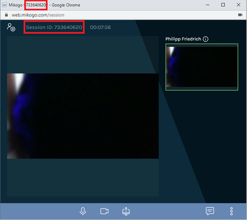The image size is (247, 220).
Task: Toggle the webcam video
Action: tap(104, 211)
